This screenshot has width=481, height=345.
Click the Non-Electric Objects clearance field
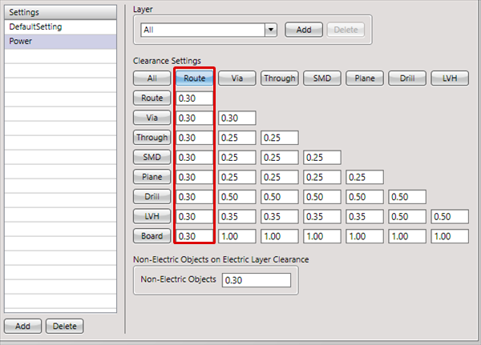(x=255, y=280)
